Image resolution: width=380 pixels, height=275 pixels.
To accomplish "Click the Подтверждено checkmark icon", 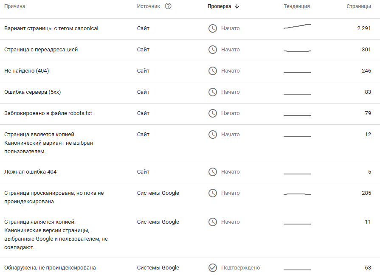I will [x=212, y=268].
